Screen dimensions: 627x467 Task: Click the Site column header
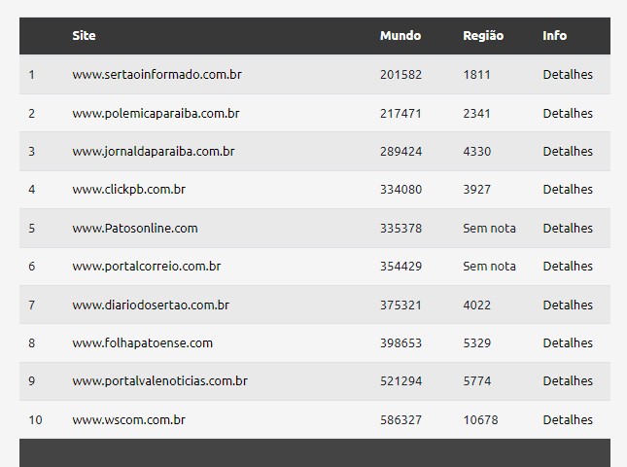[x=84, y=36]
